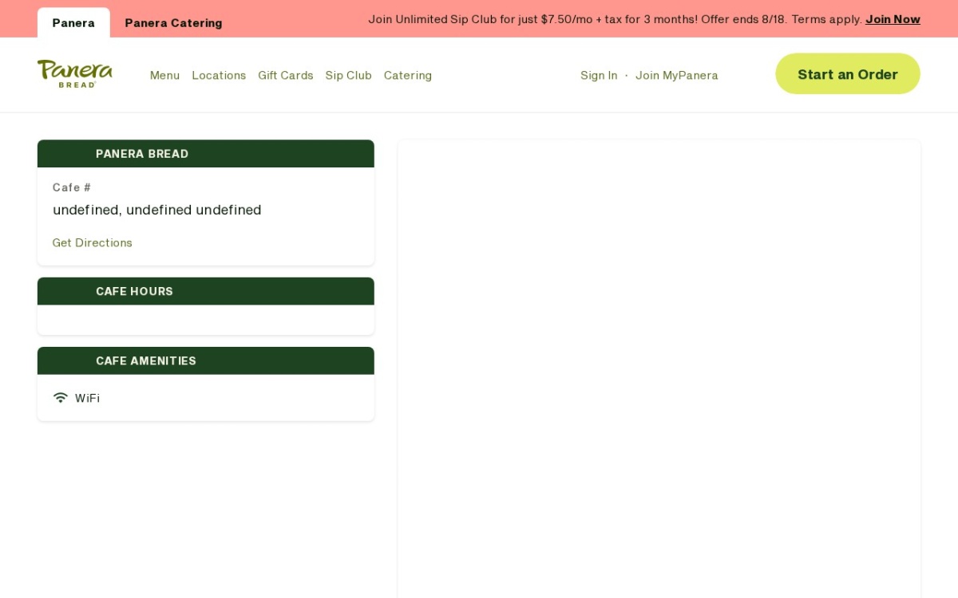
Task: Open the Menu navigation item
Action: click(x=164, y=75)
